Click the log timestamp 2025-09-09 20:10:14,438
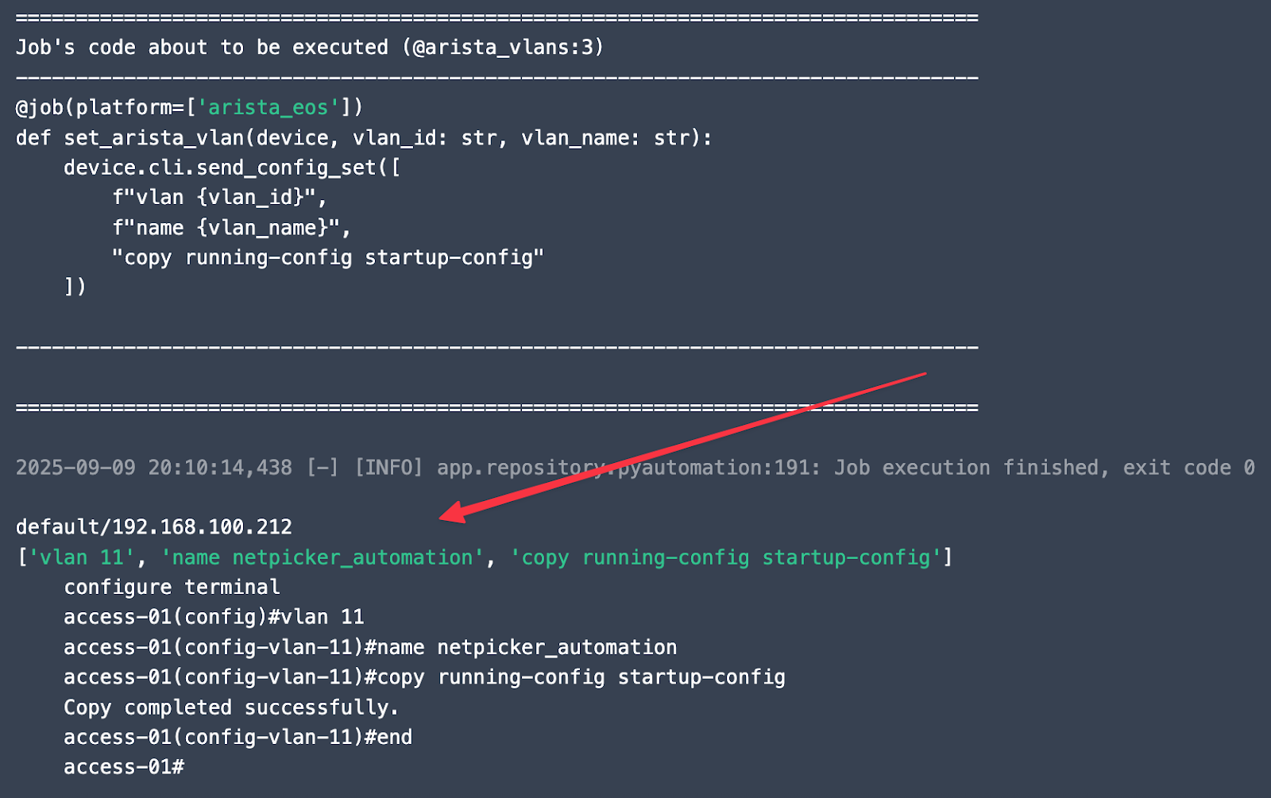 (x=153, y=468)
